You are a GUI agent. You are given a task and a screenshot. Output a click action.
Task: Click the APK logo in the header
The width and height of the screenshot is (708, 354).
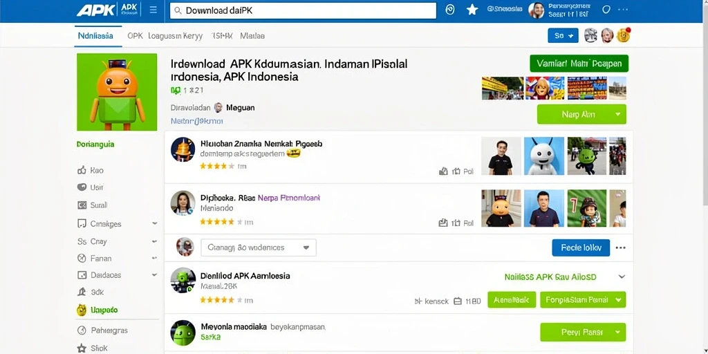(x=95, y=10)
